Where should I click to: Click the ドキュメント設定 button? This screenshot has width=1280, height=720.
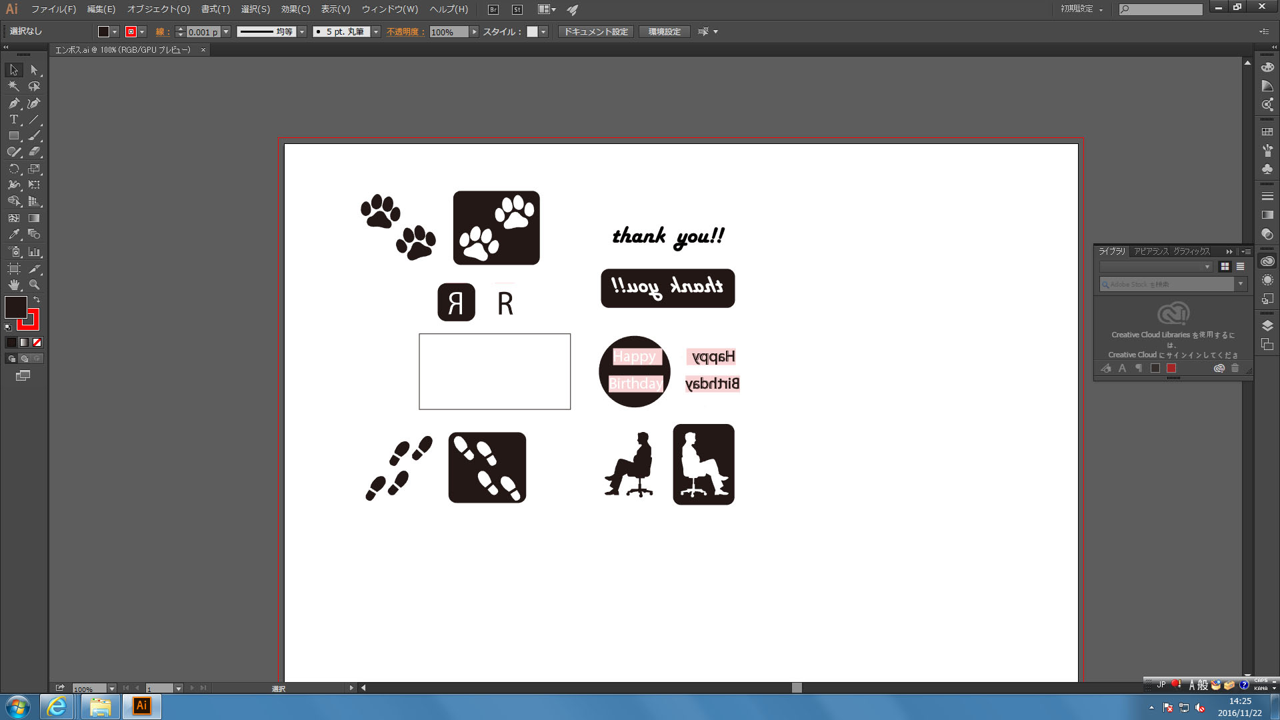(x=595, y=32)
